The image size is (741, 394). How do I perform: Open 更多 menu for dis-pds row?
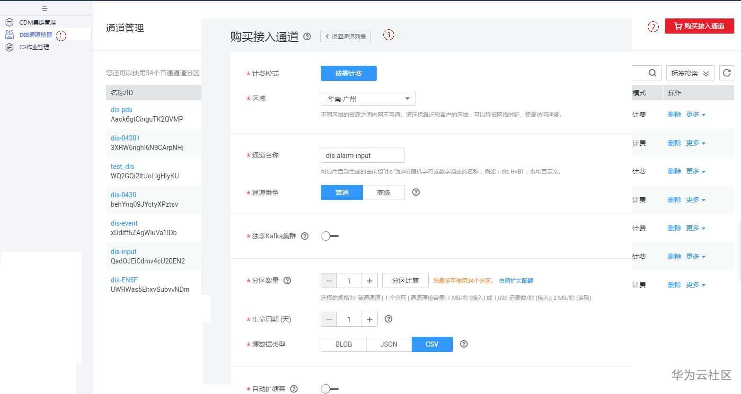coord(696,114)
